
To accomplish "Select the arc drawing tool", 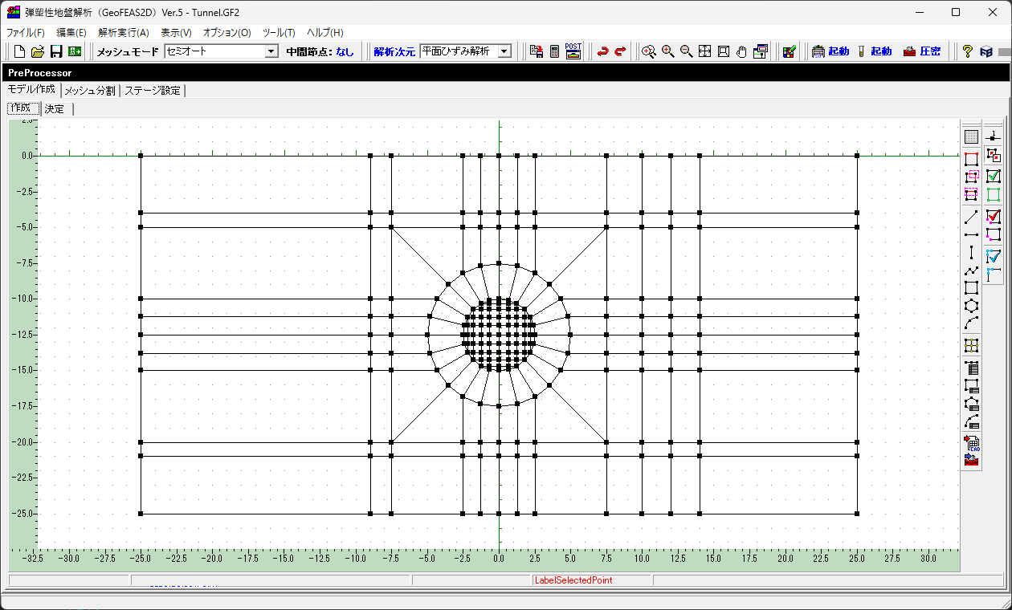I will pos(971,323).
